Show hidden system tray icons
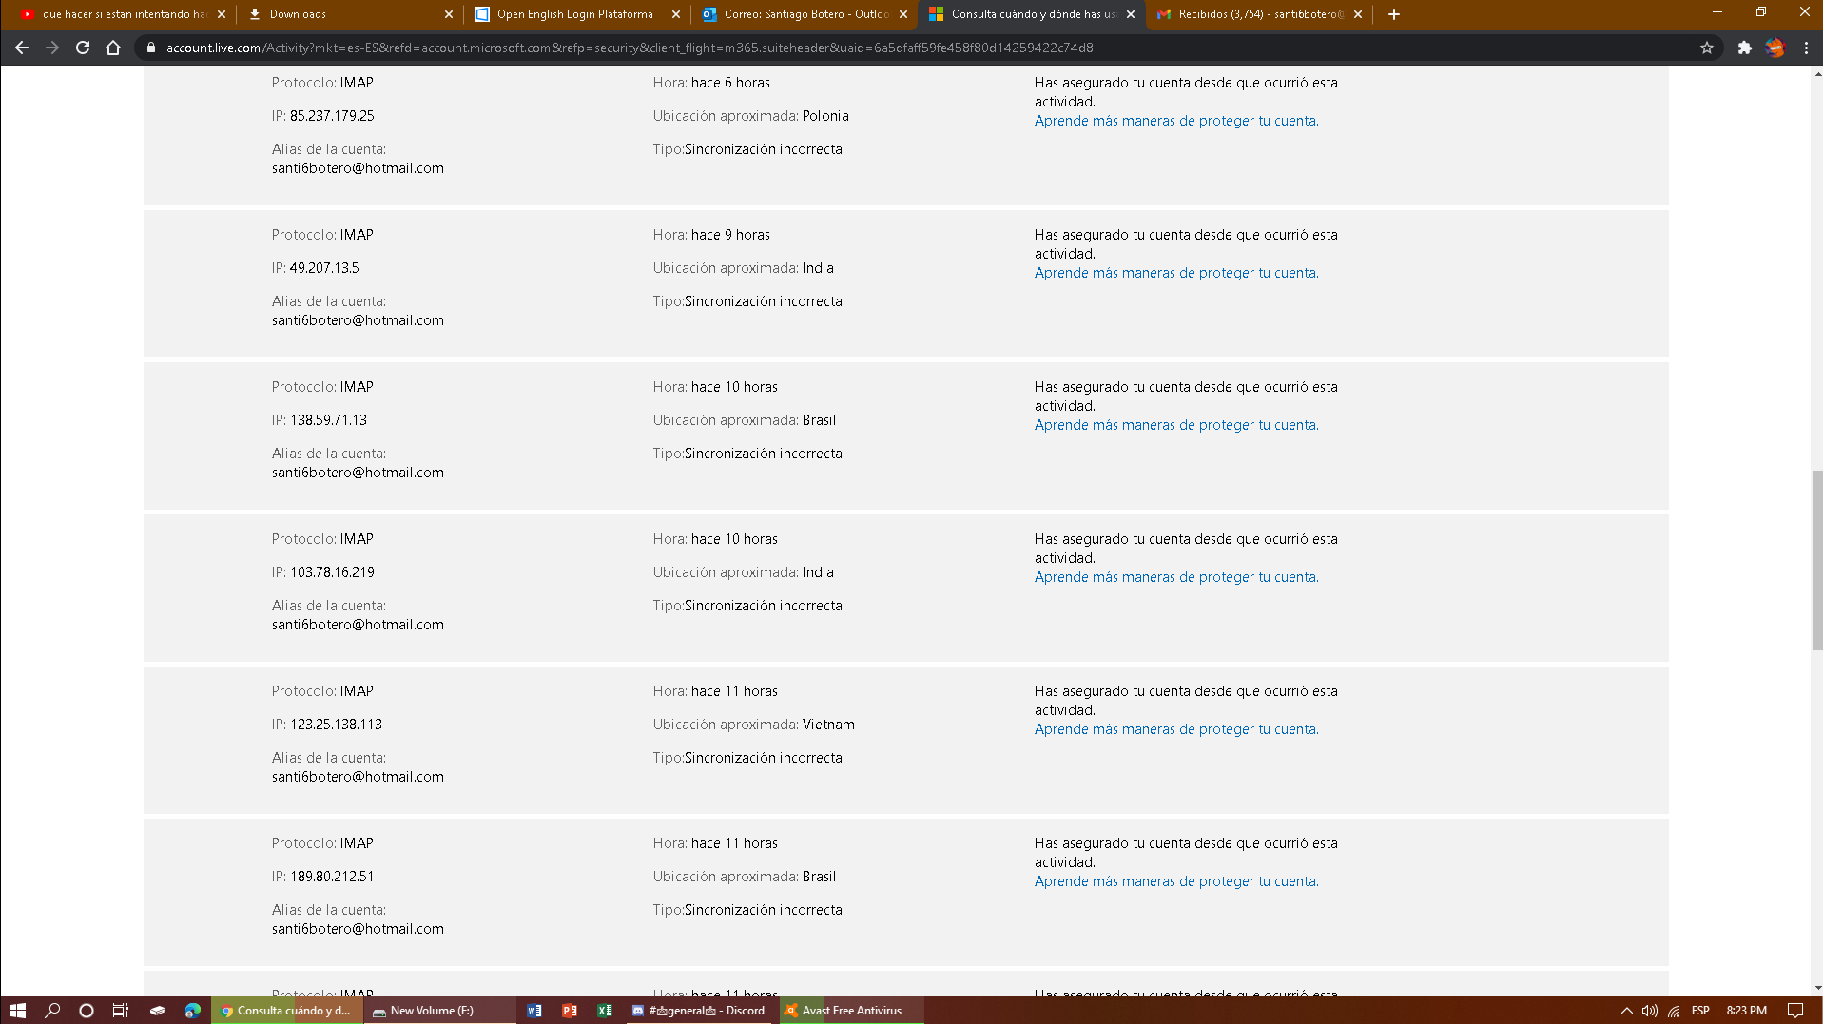1823x1024 pixels. (1626, 1011)
